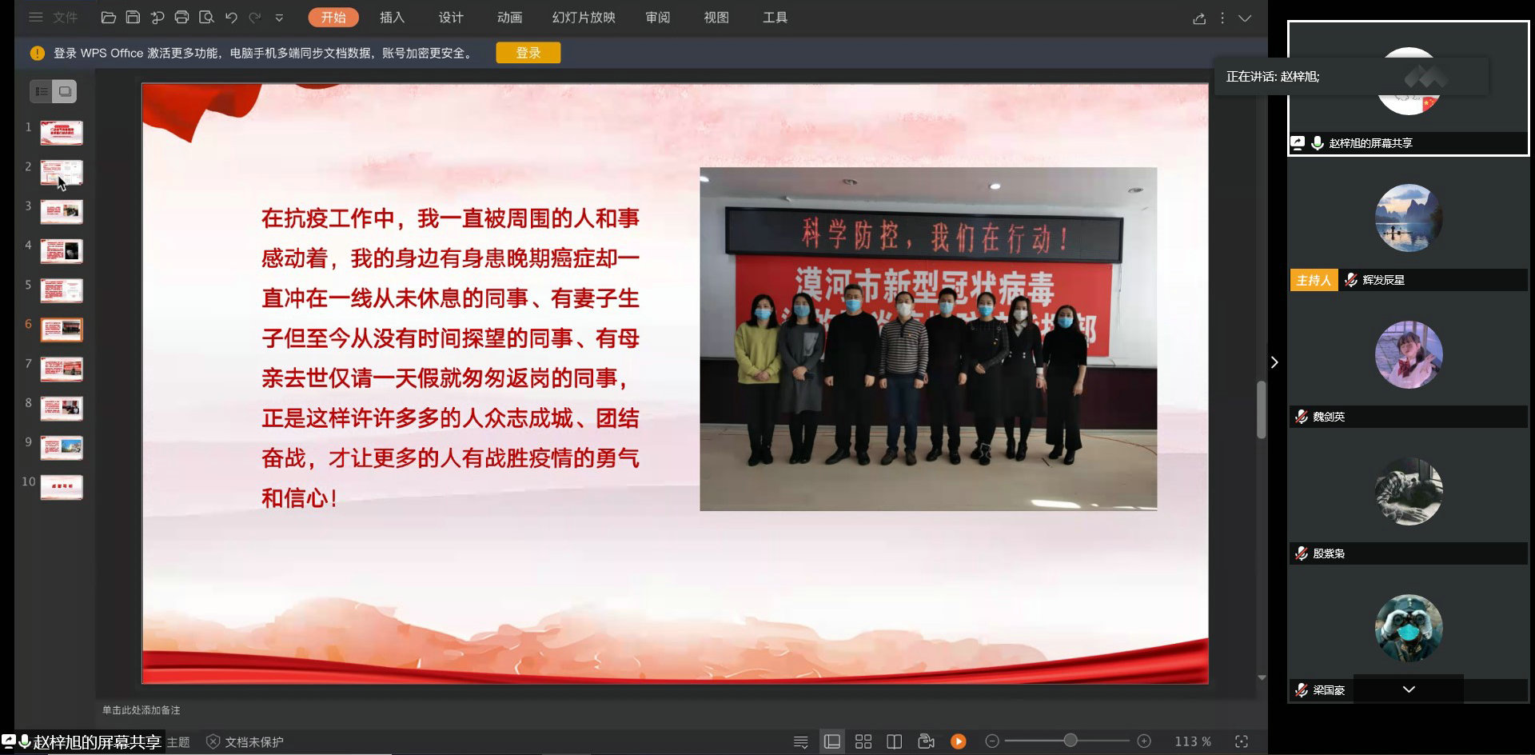1535x755 pixels.
Task: Save the presentation with the save icon
Action: point(133,18)
